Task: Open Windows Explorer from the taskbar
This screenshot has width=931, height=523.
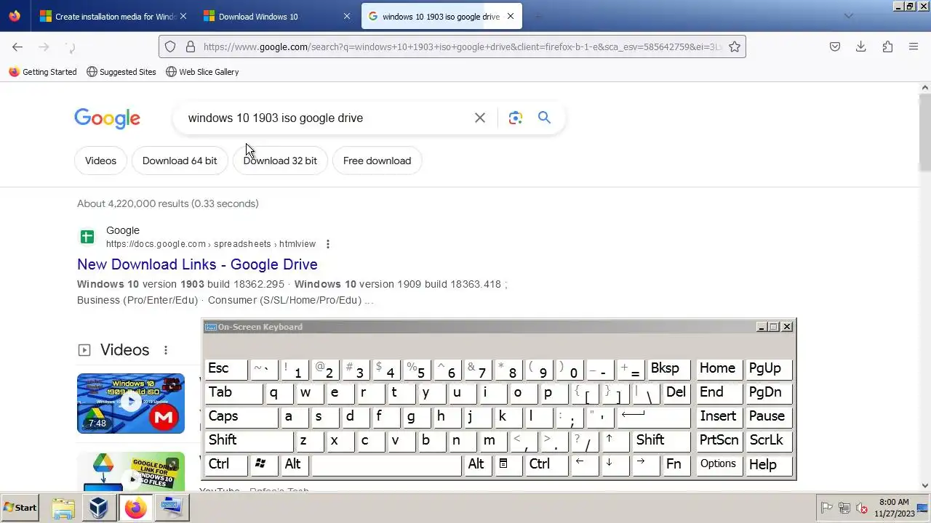Action: (63, 508)
